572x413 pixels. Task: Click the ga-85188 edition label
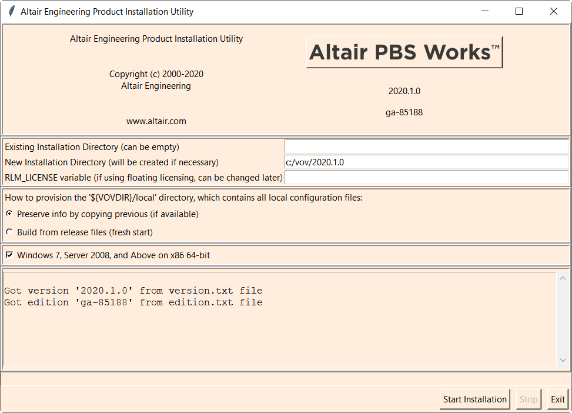tap(404, 112)
